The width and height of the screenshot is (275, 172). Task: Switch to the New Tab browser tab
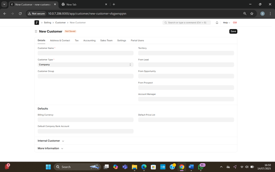point(84,4)
